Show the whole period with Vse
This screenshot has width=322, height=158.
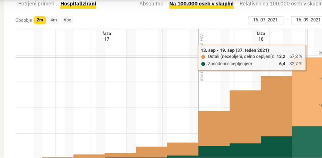click(67, 20)
